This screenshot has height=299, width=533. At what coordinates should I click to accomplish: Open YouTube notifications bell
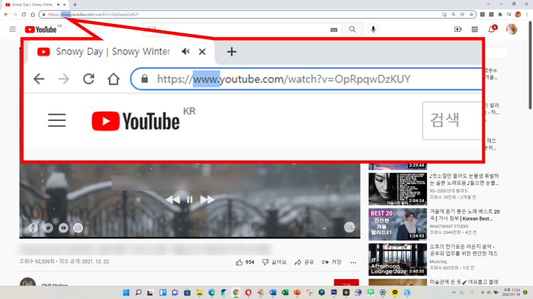click(x=492, y=29)
